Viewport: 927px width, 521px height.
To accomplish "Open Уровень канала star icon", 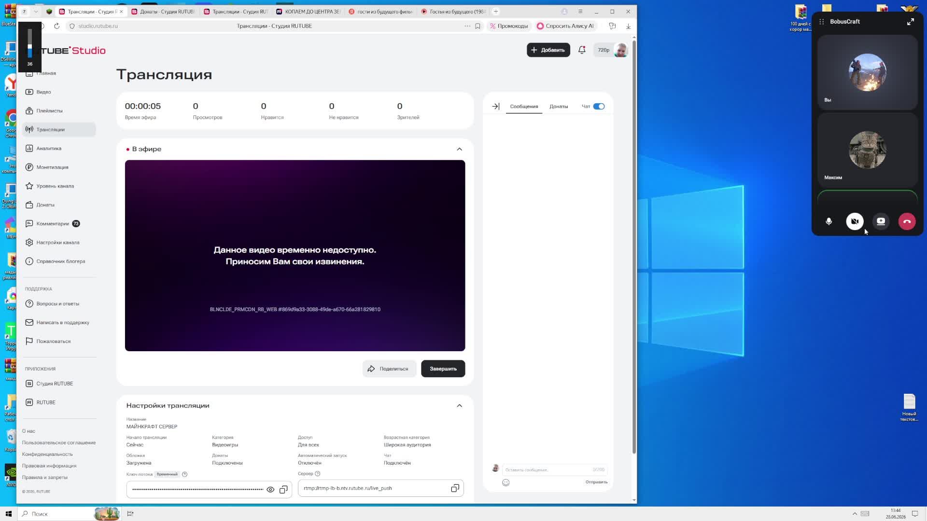I will [x=29, y=186].
